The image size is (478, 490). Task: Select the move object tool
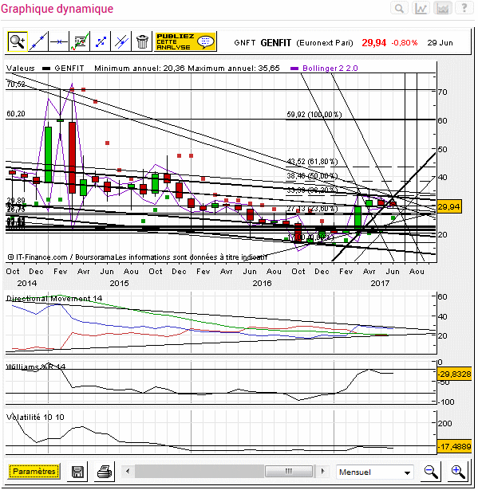coord(101,41)
